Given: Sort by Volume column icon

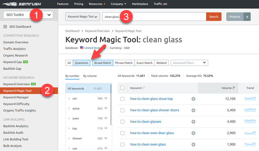Looking at the screenshot, I should [x=233, y=88].
